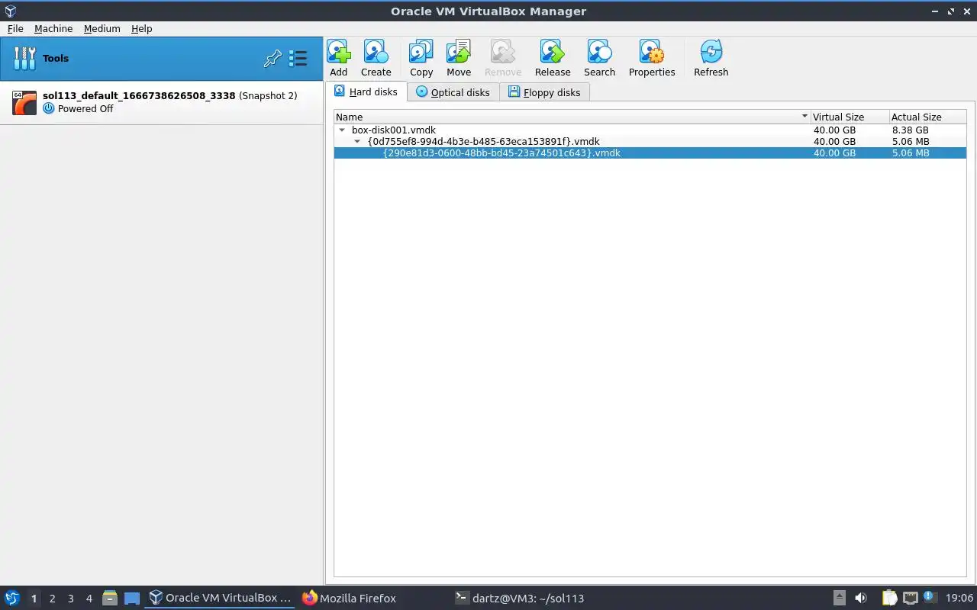Activate the Oracle VM VirtualBox taskbar entry
The width and height of the screenshot is (977, 610).
point(220,598)
